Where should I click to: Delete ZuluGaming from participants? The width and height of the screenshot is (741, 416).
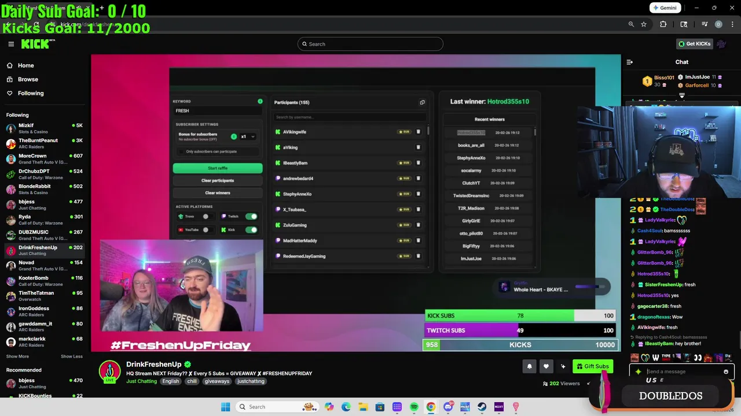click(419, 225)
